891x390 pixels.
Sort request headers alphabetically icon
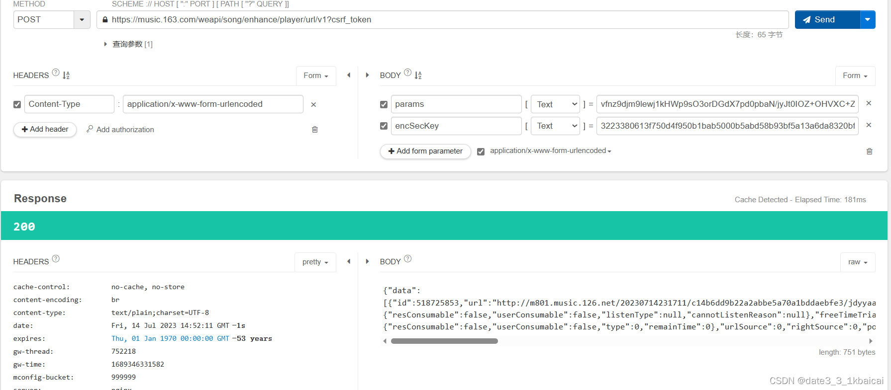[x=66, y=76]
